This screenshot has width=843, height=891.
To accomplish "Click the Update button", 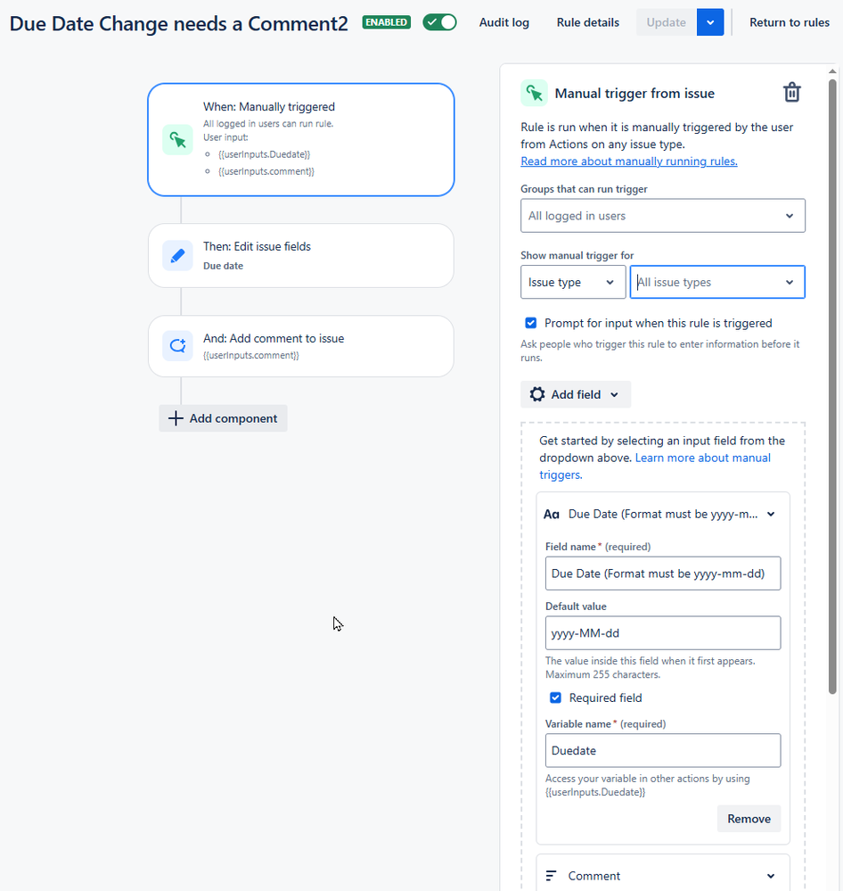I will click(666, 22).
